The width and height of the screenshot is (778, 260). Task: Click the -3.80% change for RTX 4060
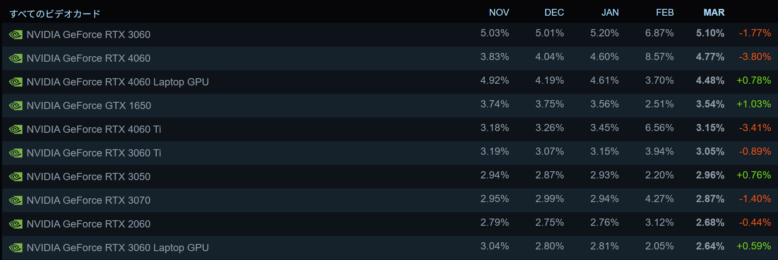tap(755, 57)
